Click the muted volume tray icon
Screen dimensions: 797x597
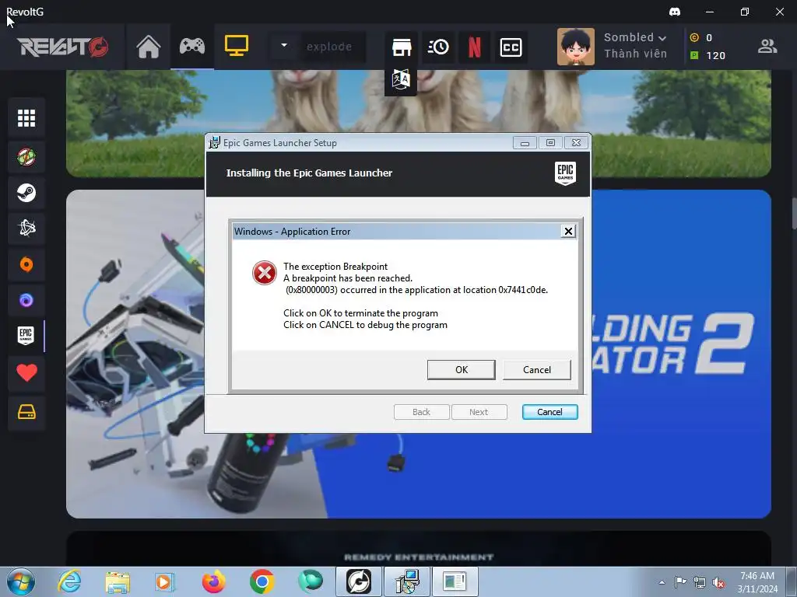click(718, 582)
